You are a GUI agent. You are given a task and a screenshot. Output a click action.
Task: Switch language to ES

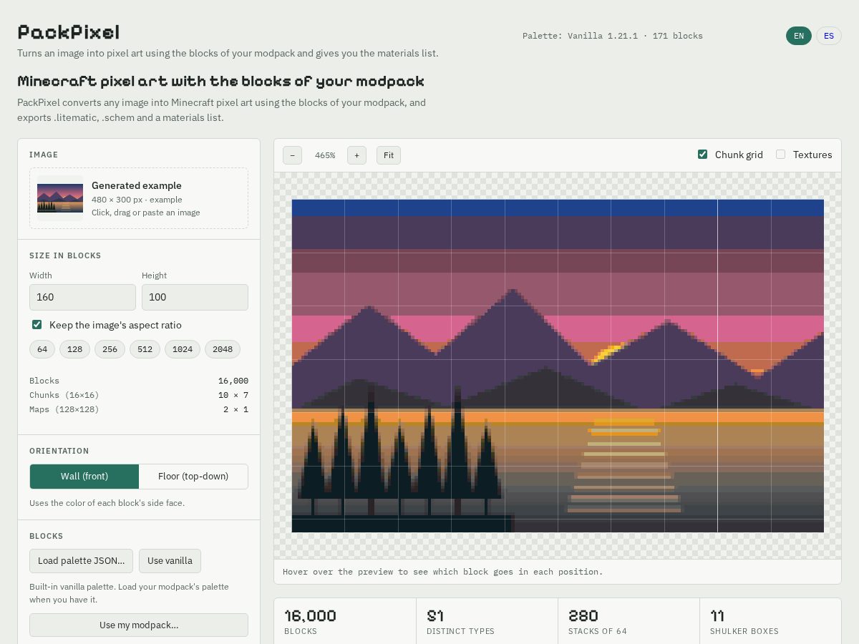[x=829, y=36]
